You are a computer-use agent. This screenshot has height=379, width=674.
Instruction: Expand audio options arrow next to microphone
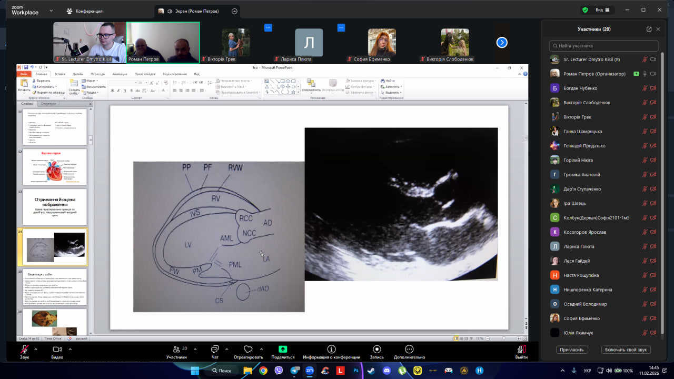pos(36,349)
